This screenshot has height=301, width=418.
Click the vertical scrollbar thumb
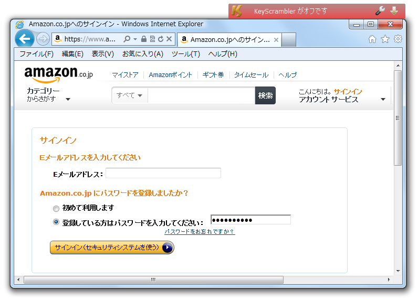(x=398, y=118)
